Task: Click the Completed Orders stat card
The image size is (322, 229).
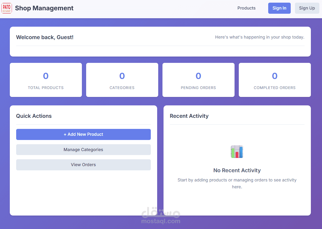Action: click(x=275, y=80)
